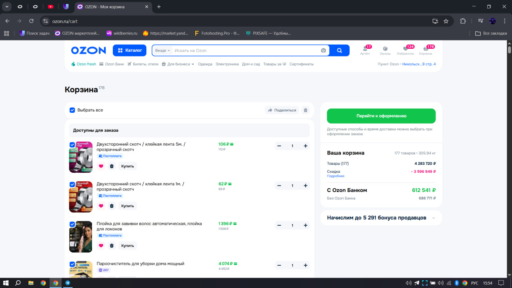This screenshot has width=512, height=288.
Task: Click the camera image-search icon in search bar
Action: coord(323,50)
